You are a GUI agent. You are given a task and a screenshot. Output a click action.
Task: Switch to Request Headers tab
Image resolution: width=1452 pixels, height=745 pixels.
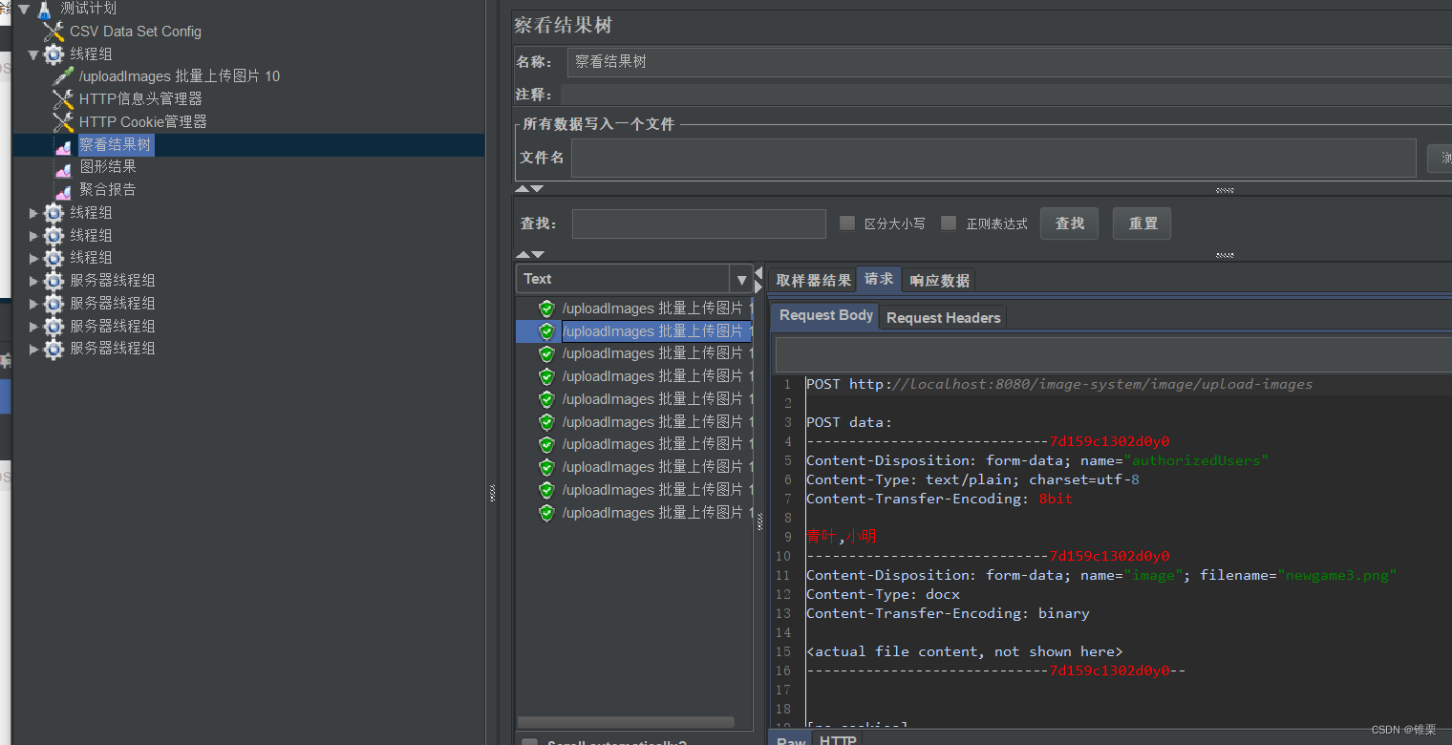943,317
